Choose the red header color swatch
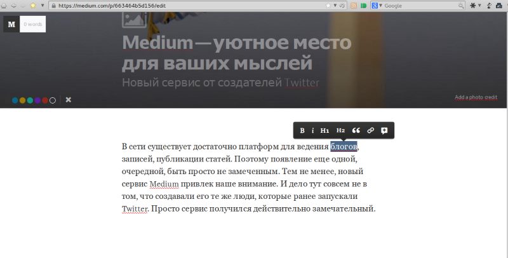The width and height of the screenshot is (508, 258). (45, 100)
